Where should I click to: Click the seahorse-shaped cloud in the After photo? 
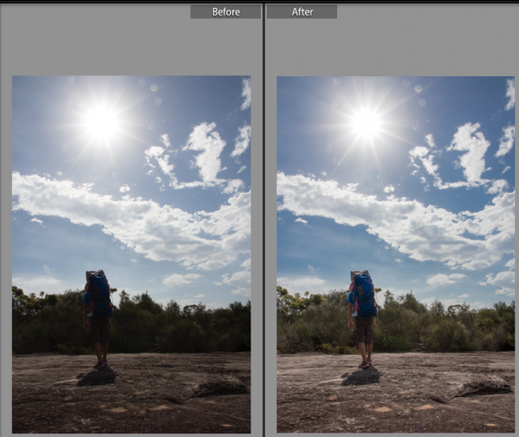tap(470, 154)
